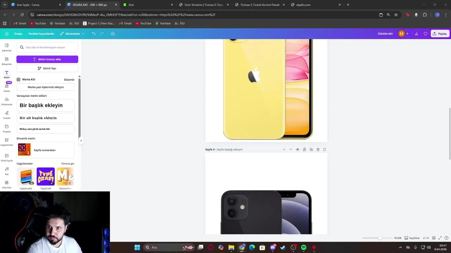Image resolution: width=451 pixels, height=253 pixels.
Task: Open the TypeStudio app thumbnail
Action: 26,176
